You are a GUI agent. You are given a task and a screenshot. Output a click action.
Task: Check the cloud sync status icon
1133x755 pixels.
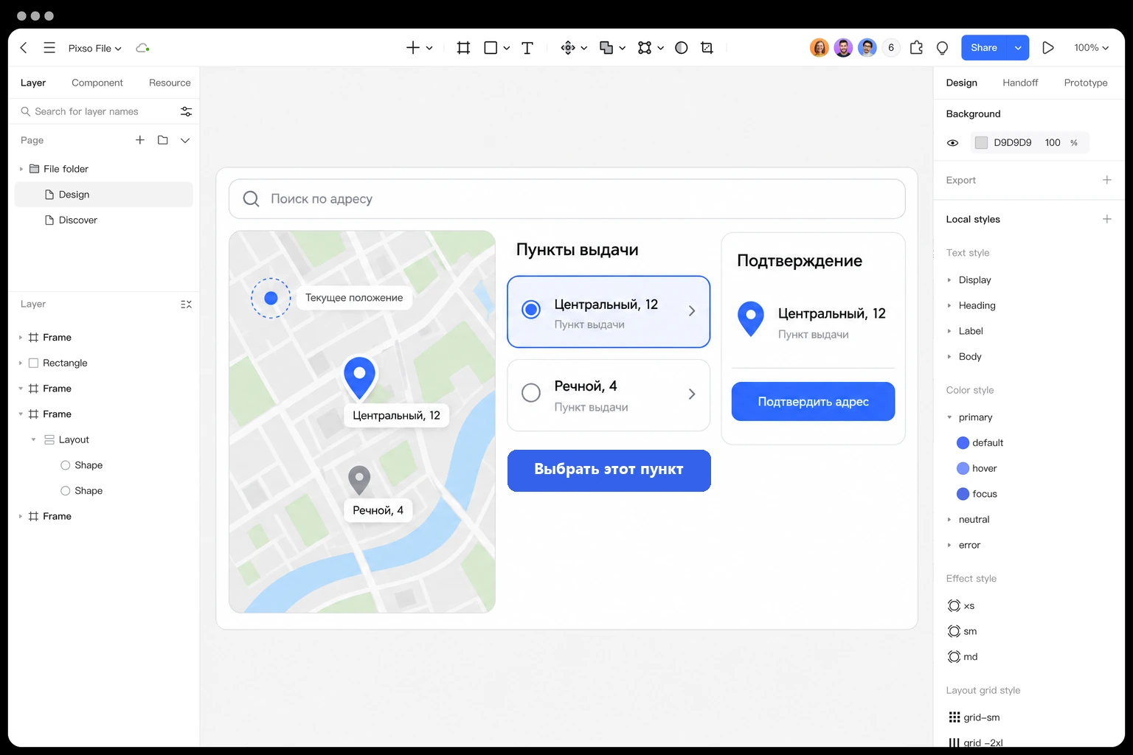point(142,48)
